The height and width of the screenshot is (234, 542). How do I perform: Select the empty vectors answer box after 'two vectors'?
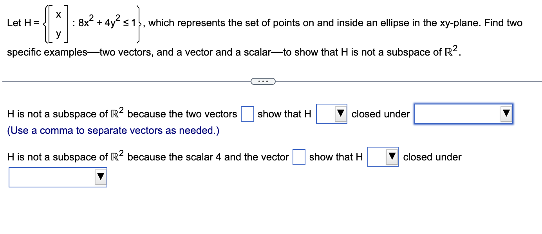coord(247,113)
